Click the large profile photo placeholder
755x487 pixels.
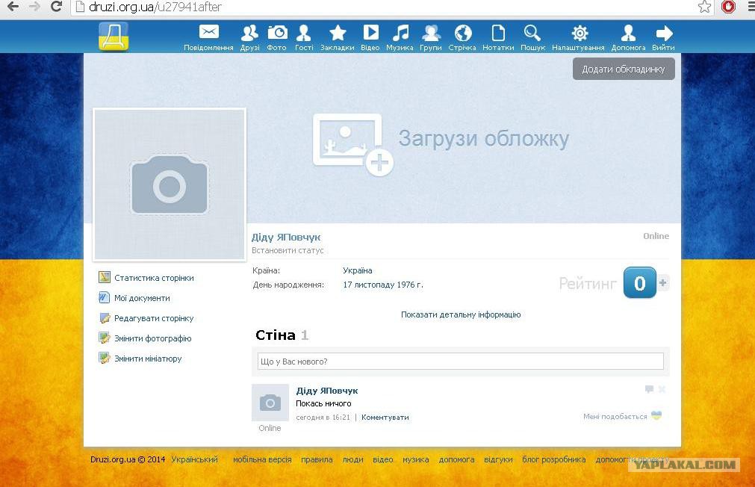(170, 184)
